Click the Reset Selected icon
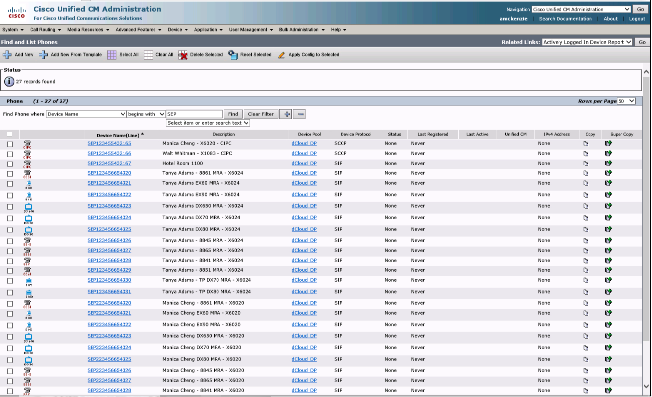 click(x=233, y=55)
